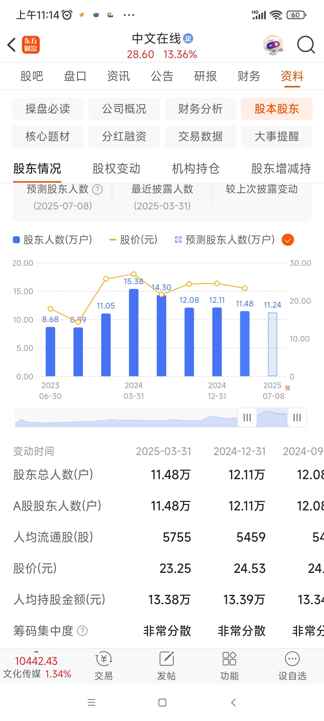Screen dimensions: 324x721
Task: Select 股东情况 sub-tab
Action: coord(37,169)
